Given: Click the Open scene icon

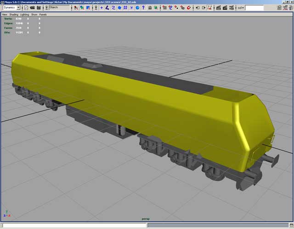Looking at the screenshot, I should pyautogui.click(x=33, y=8).
